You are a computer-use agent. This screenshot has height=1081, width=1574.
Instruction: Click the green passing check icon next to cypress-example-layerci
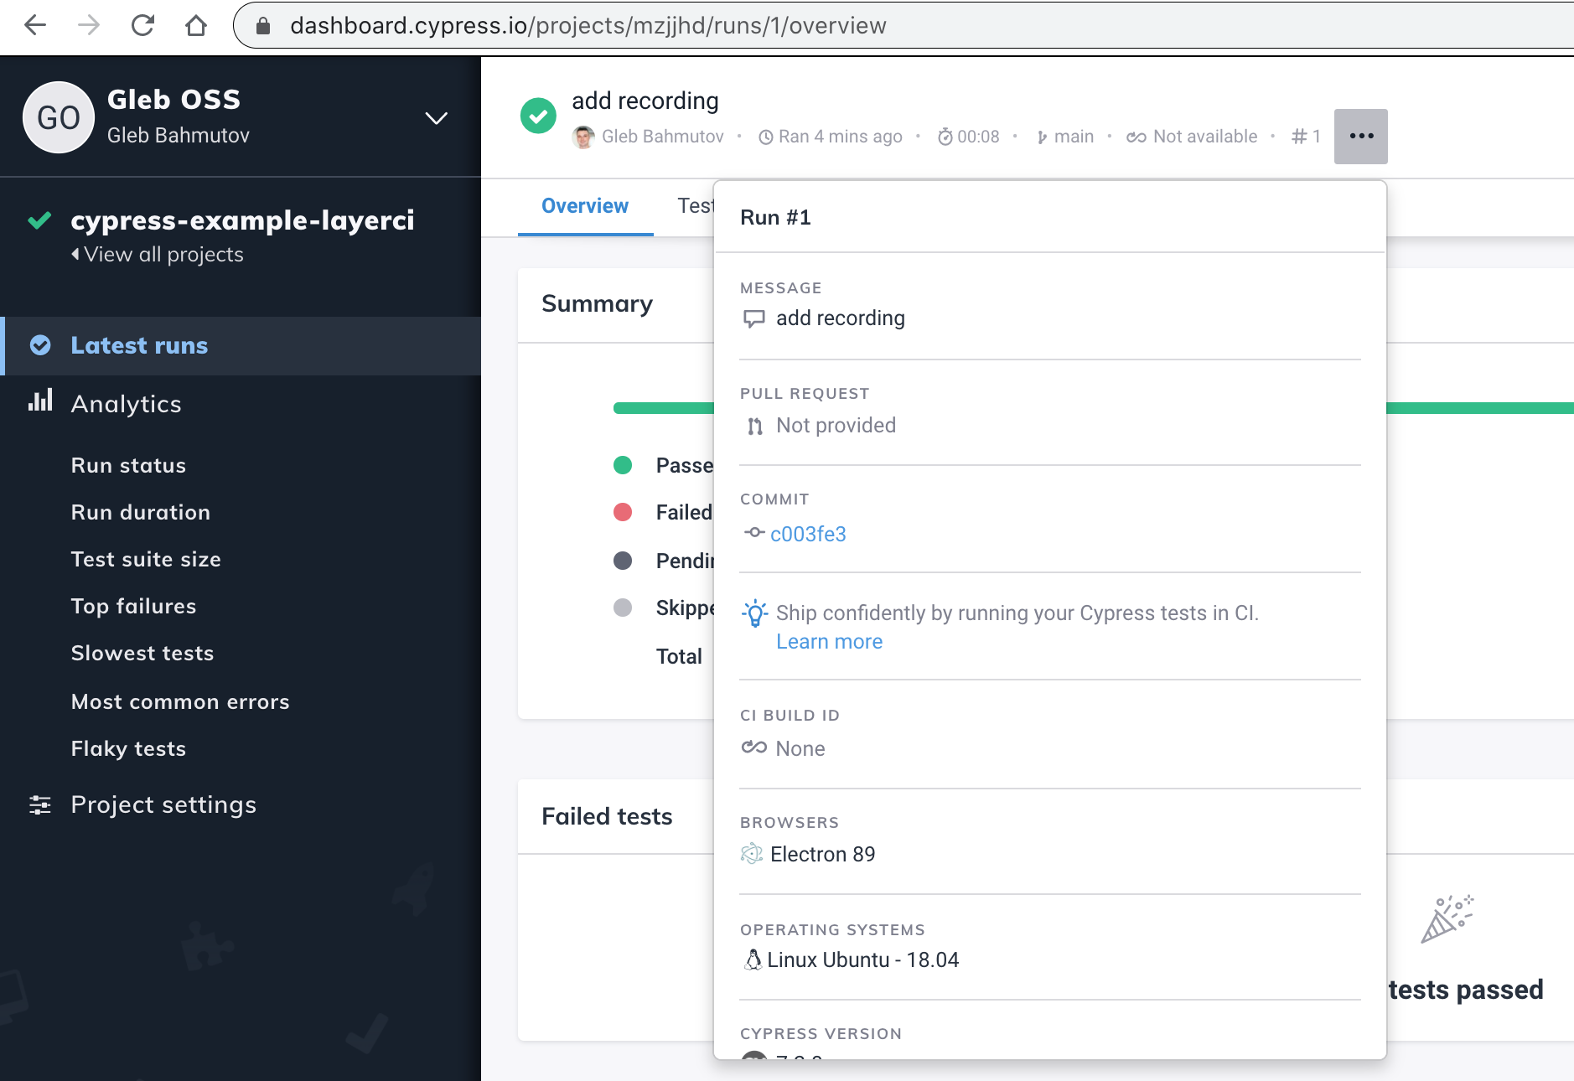coord(38,220)
